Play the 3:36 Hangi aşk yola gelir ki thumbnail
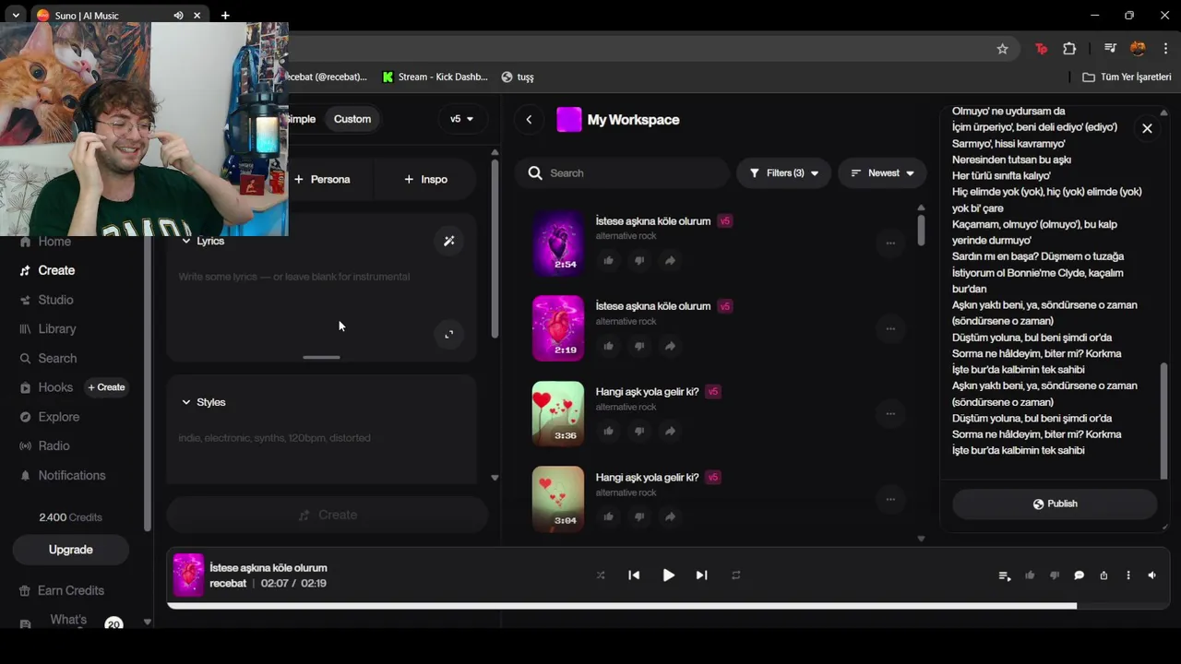This screenshot has width=1181, height=664. (558, 414)
